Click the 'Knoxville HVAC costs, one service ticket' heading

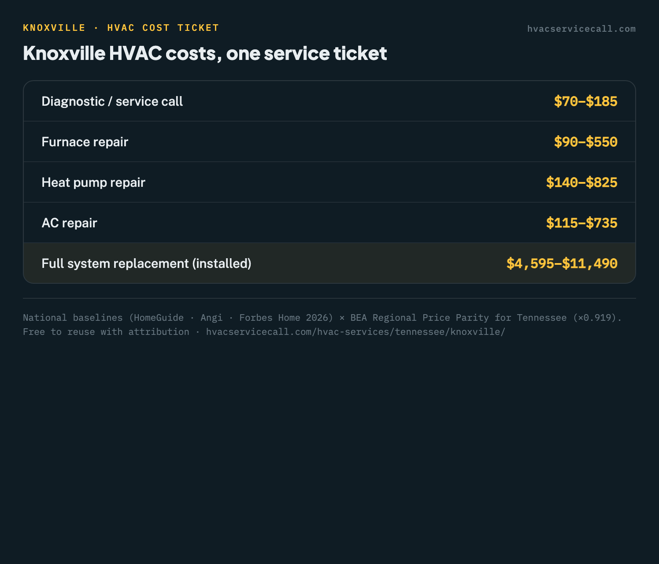[205, 53]
